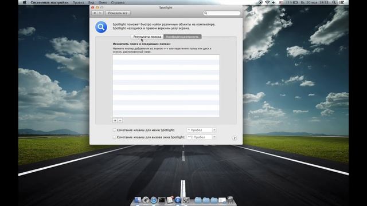Open Finder from the Dock
The height and width of the screenshot is (206, 367).
[x=138, y=200]
